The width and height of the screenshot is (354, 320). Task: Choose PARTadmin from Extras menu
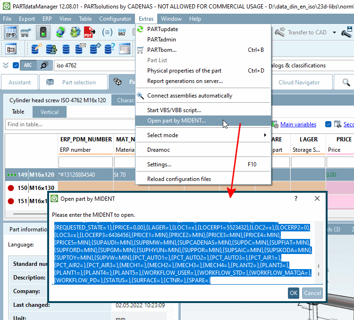tap(203, 40)
